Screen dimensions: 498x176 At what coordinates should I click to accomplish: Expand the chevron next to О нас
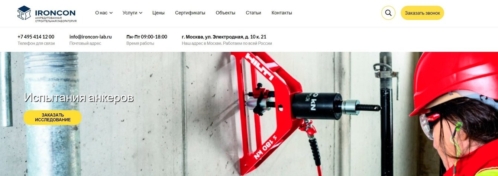point(111,13)
